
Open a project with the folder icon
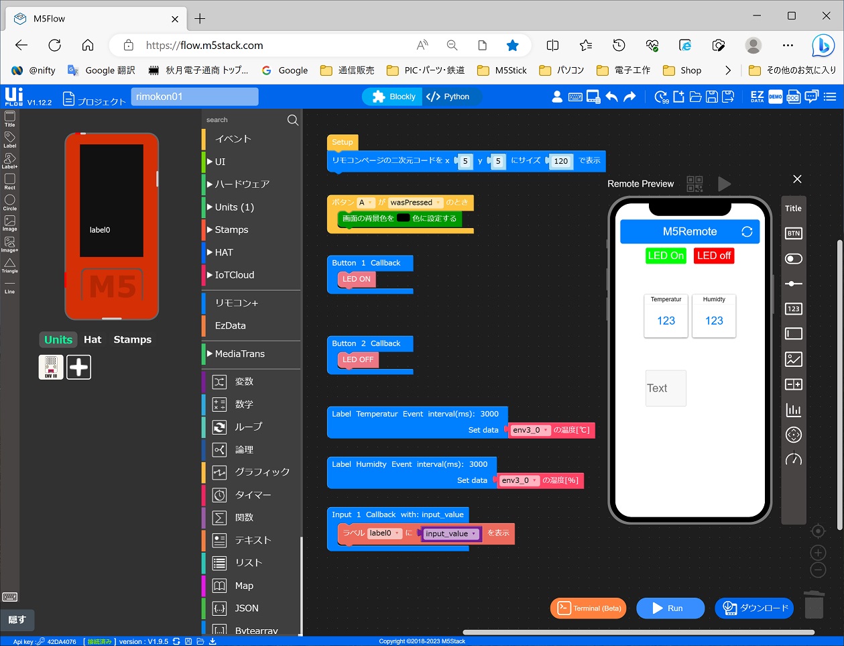point(695,97)
